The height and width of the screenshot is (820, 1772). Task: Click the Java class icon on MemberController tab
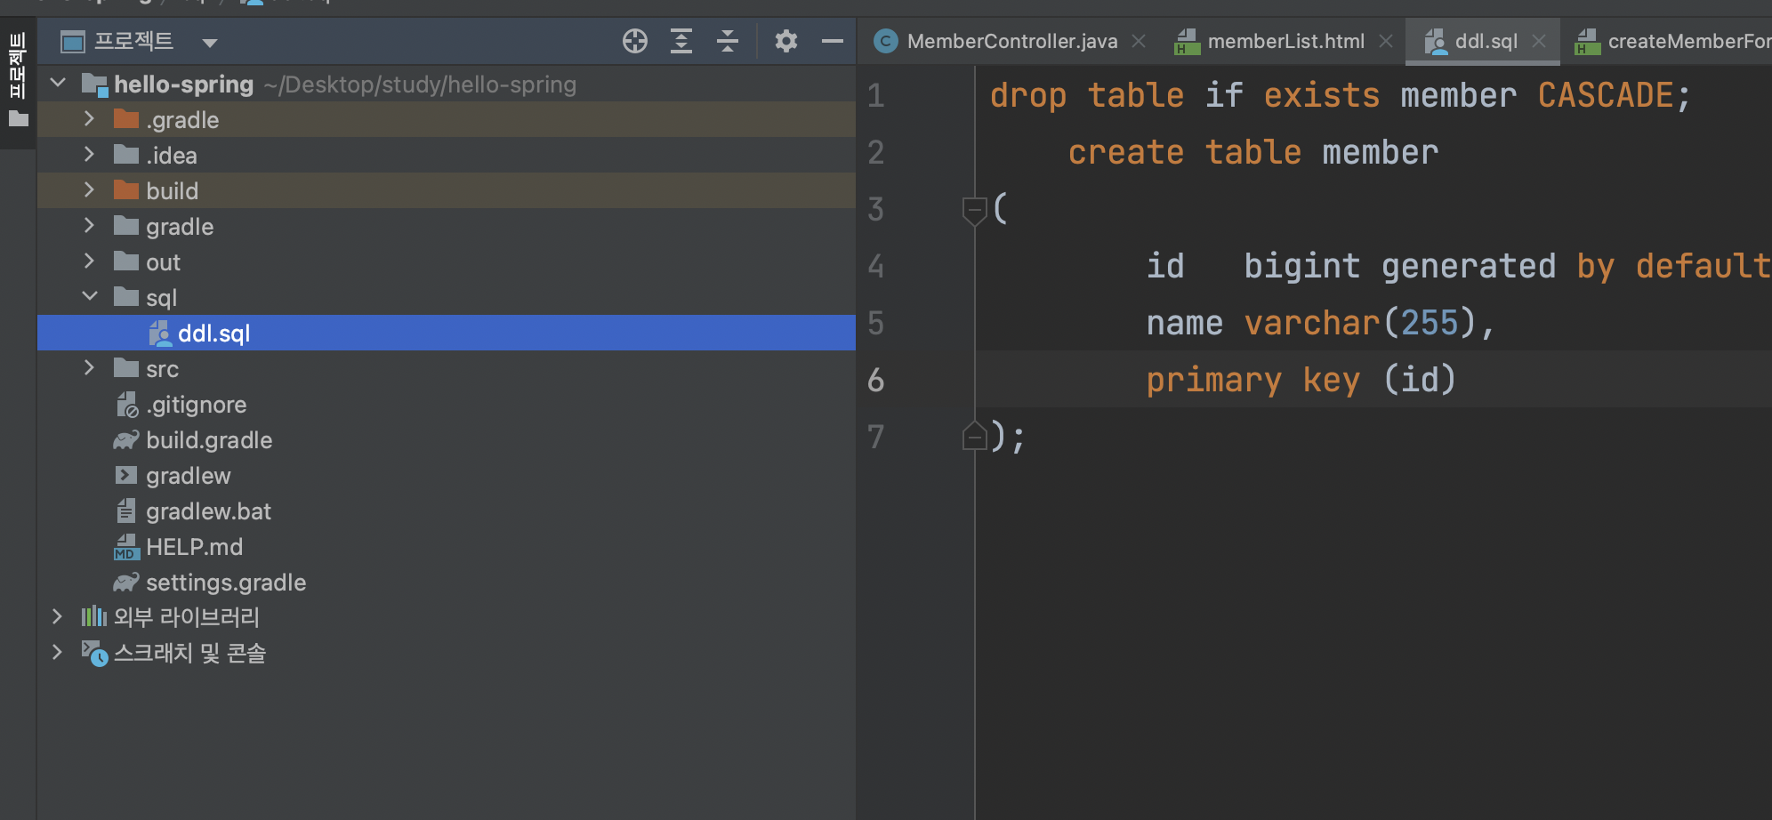coord(886,41)
